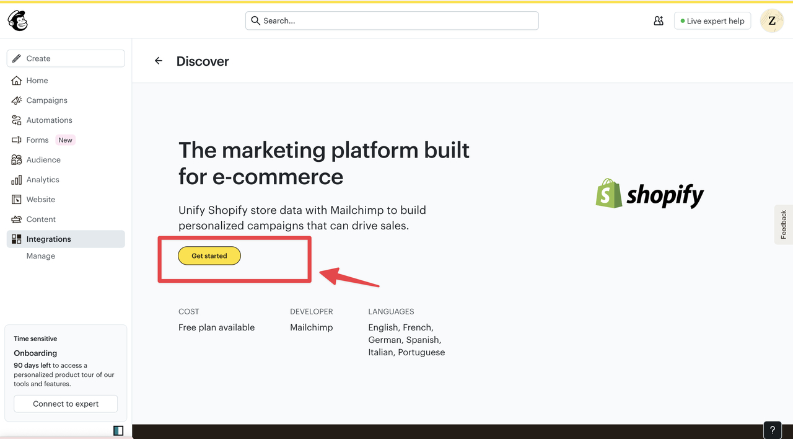Image resolution: width=793 pixels, height=439 pixels.
Task: Toggle the sidebar collapse control at bottom left
Action: 118,430
